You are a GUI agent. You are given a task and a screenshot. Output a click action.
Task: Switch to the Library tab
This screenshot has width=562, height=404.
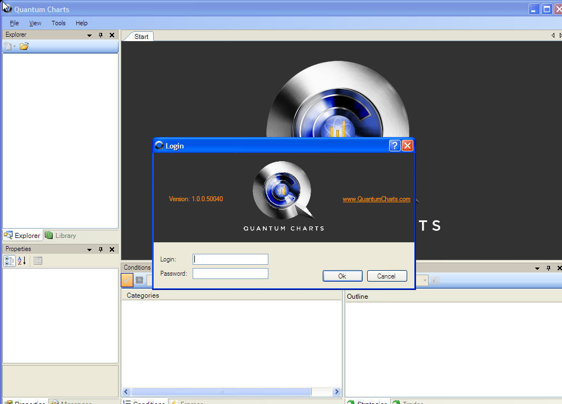pos(60,236)
